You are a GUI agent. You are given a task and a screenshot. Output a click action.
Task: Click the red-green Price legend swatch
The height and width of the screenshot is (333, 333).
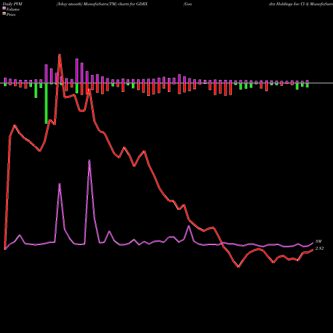(4, 14)
